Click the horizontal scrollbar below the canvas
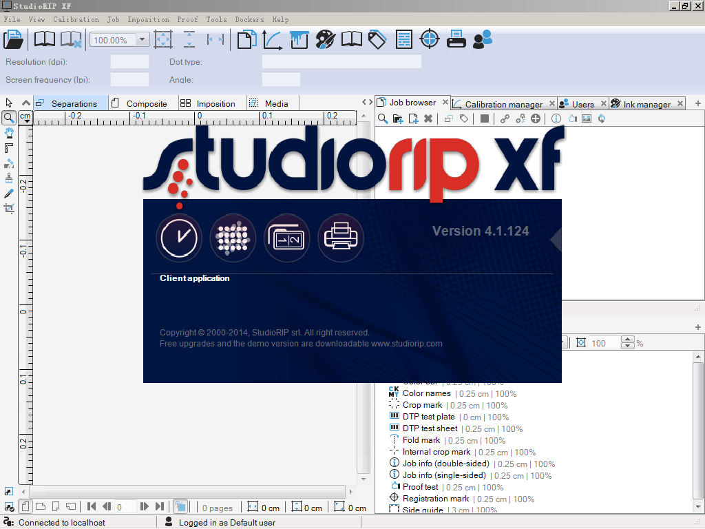This screenshot has height=529, width=705. click(x=187, y=492)
